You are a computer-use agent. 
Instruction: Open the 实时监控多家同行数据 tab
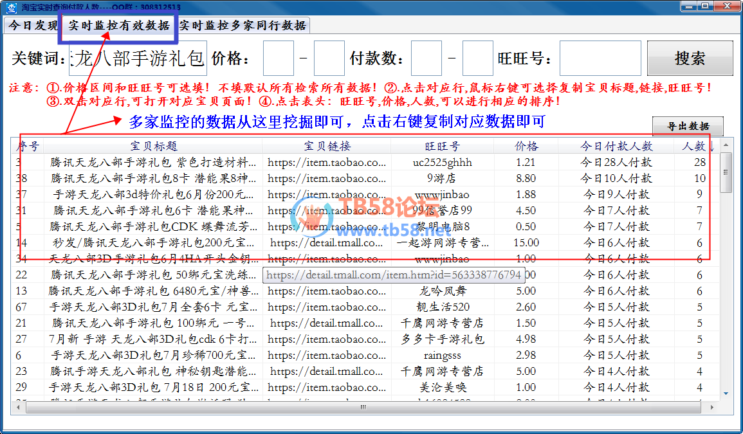point(243,25)
